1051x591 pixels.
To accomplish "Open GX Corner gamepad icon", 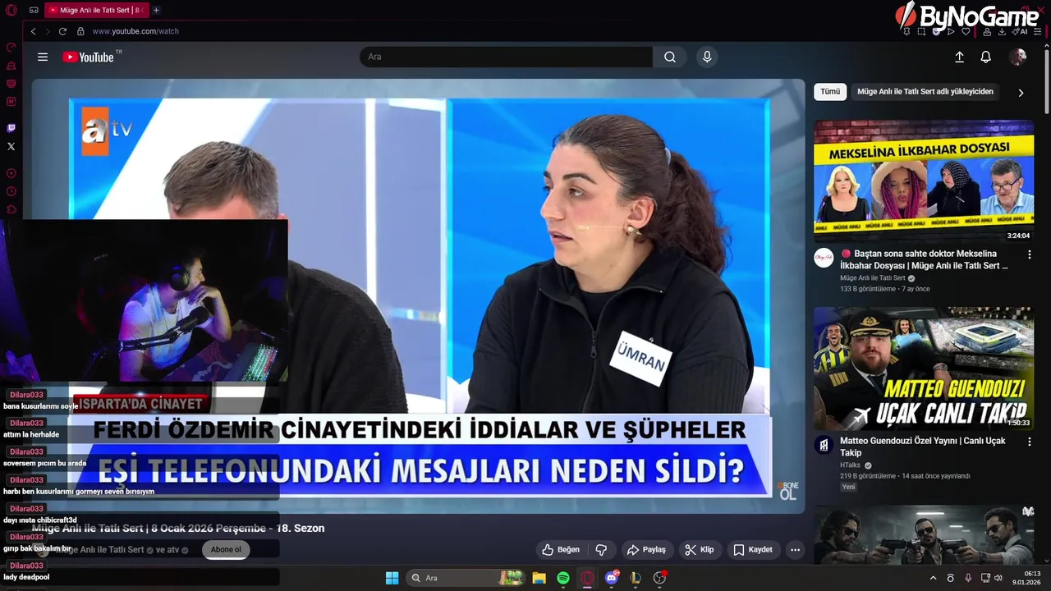I will pyautogui.click(x=34, y=10).
